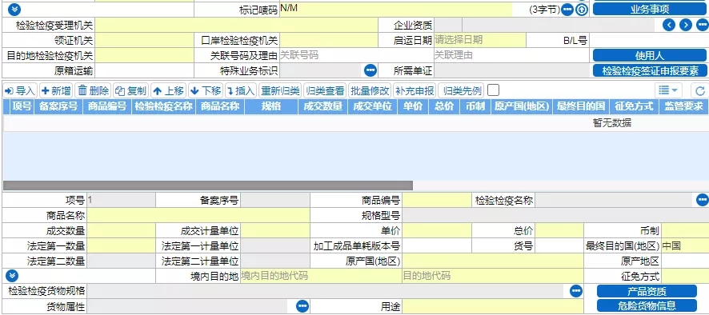
Task: Click 导入 in the goods toolbar
Action: 20,91
